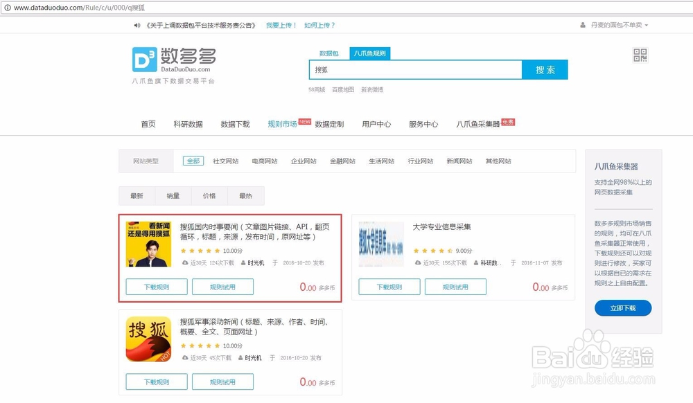
Task: Click the 八爪鱼采集器 sidebar heading
Action: click(x=616, y=167)
